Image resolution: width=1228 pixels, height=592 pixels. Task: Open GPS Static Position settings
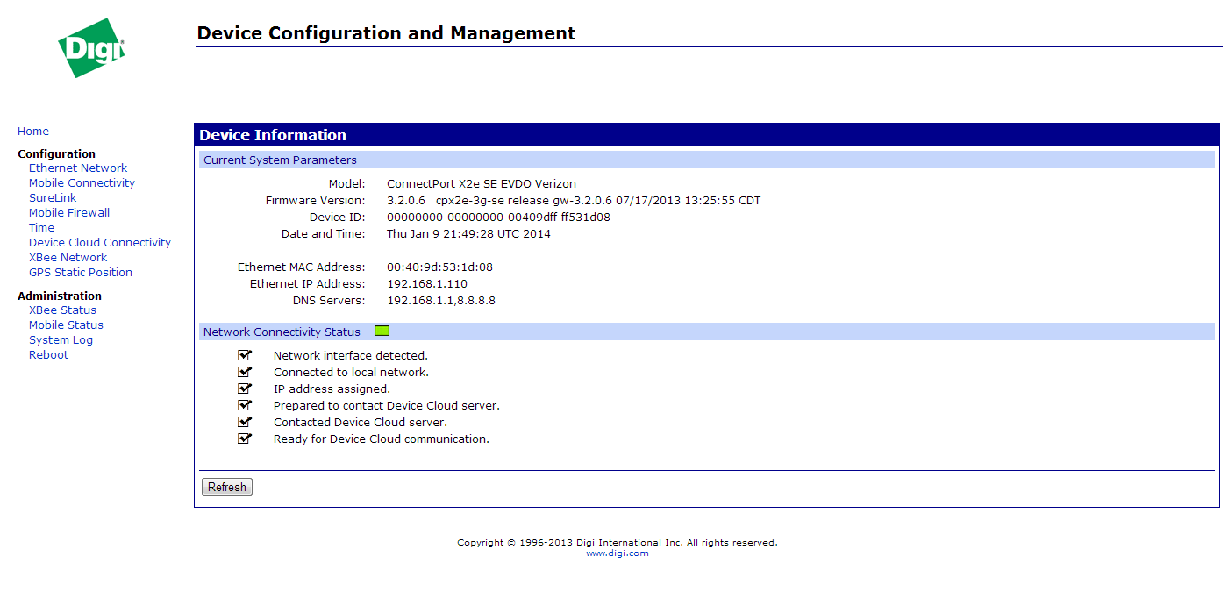pos(81,273)
